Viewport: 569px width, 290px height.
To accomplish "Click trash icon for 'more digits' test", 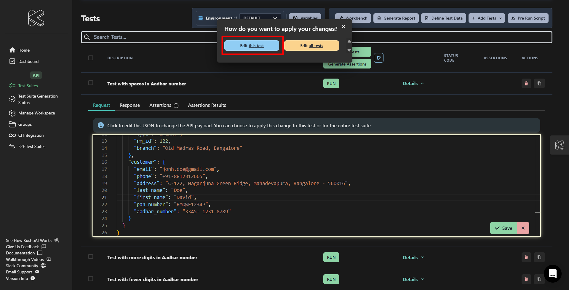I will (526, 257).
